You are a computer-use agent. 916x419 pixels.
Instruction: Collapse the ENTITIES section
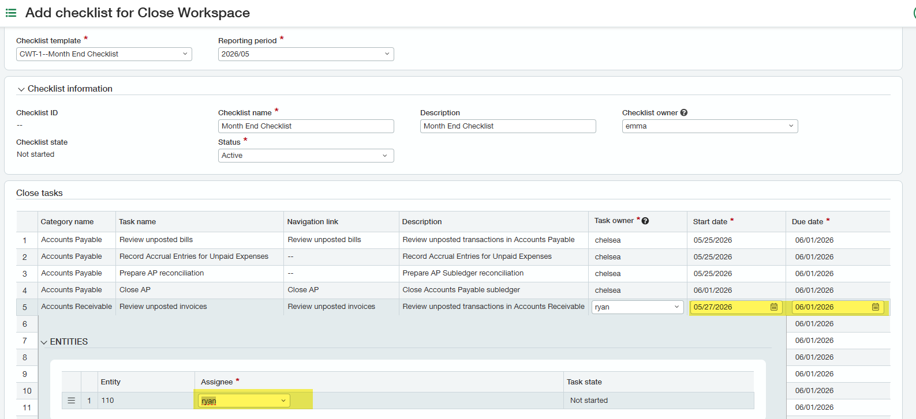point(44,342)
